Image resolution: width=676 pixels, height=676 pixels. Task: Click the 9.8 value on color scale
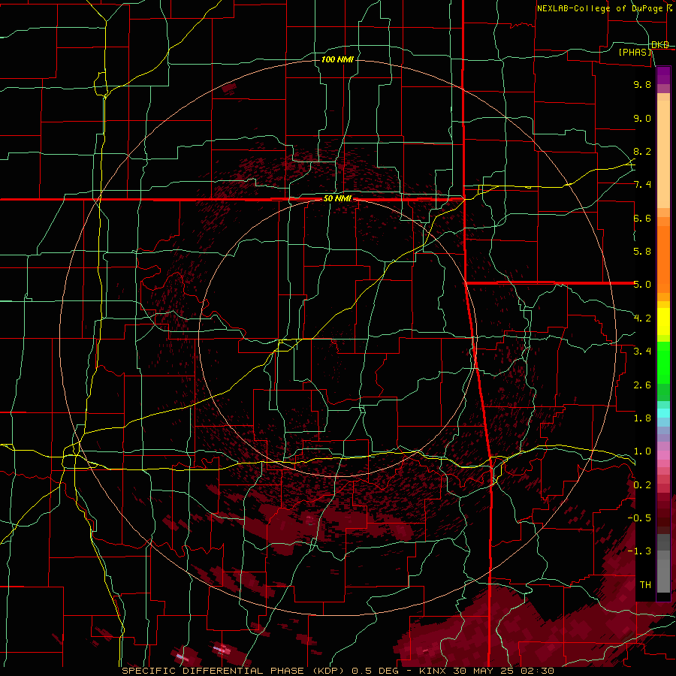click(x=642, y=84)
